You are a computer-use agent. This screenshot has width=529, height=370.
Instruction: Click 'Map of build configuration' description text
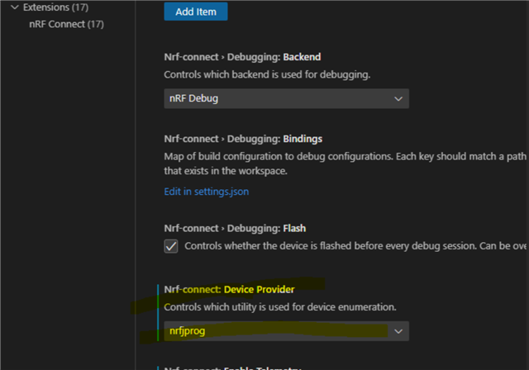coord(346,164)
